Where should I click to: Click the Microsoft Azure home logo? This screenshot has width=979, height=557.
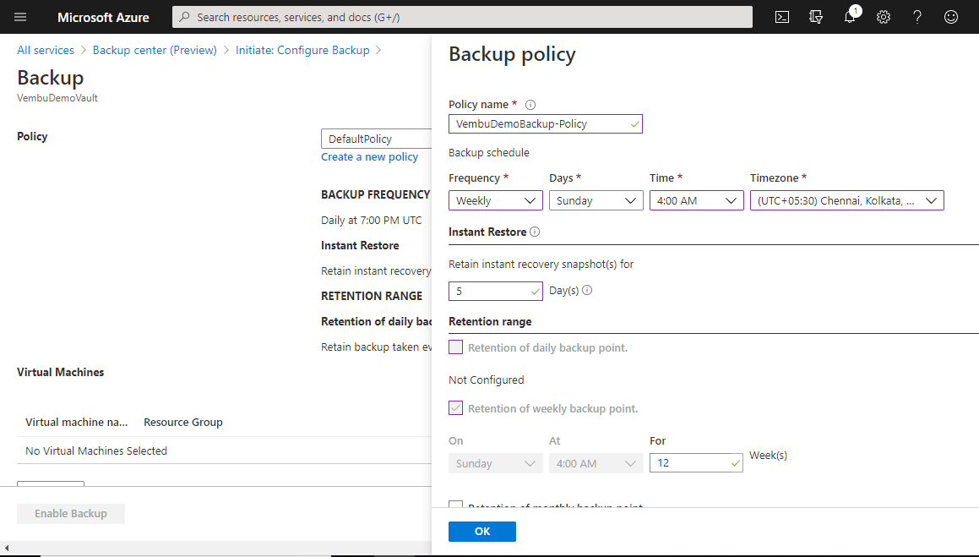pyautogui.click(x=103, y=18)
